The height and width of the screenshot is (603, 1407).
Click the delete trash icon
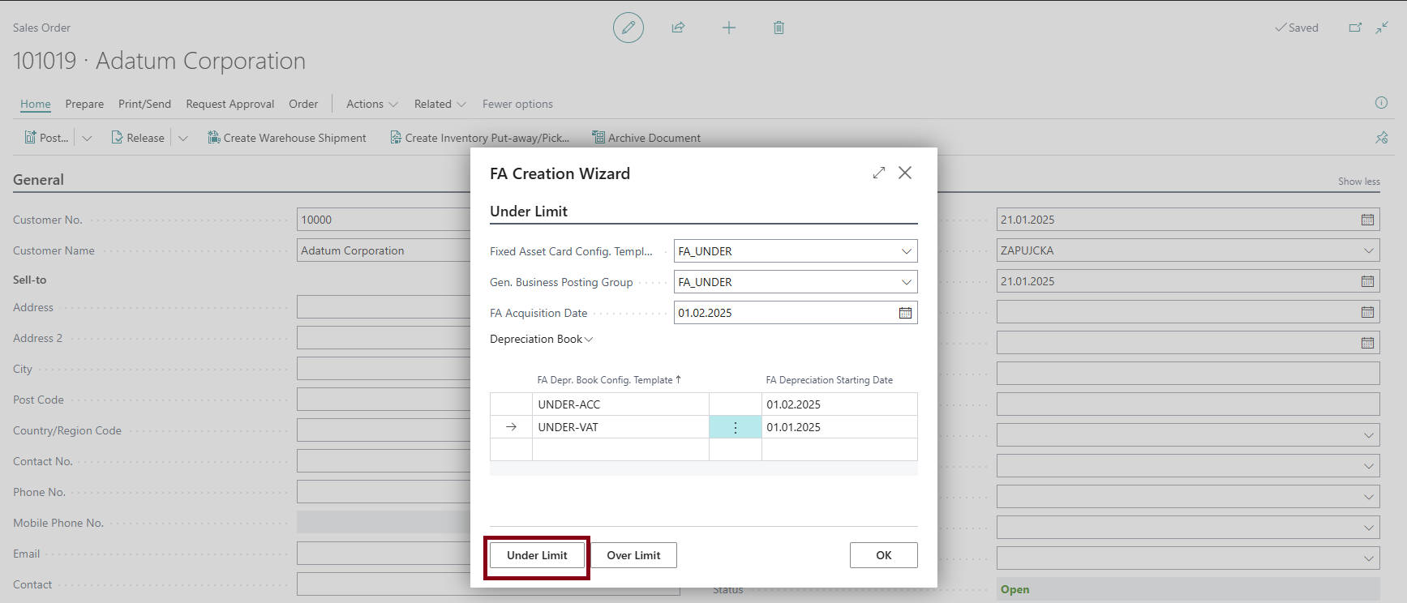pyautogui.click(x=779, y=28)
